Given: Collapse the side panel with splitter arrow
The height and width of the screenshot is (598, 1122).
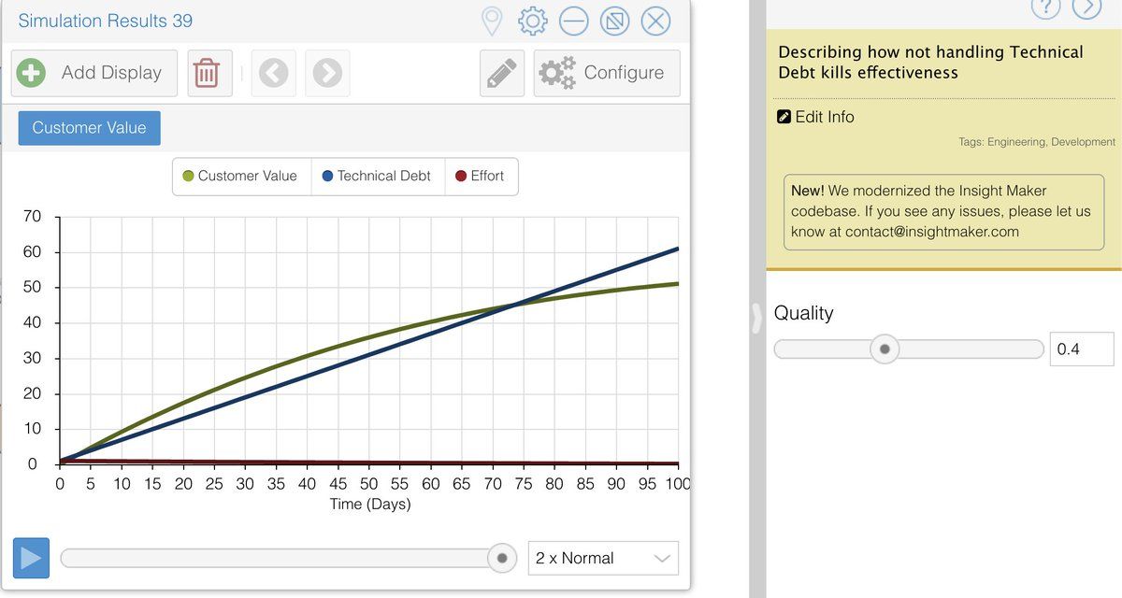Looking at the screenshot, I should tap(757, 319).
